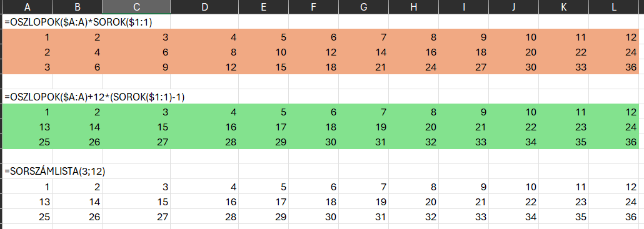This screenshot has height=229, width=644.
Task: Select white cell containing 29 in column E
Action: (x=264, y=217)
